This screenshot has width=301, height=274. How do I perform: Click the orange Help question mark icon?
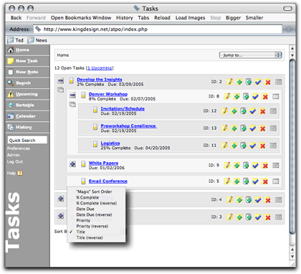20,173
